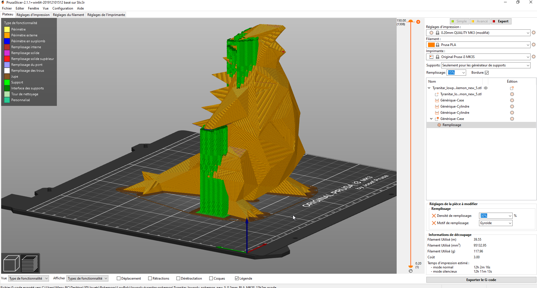Switch to Simple mode
Screen dimensions: 537x288
point(459,21)
